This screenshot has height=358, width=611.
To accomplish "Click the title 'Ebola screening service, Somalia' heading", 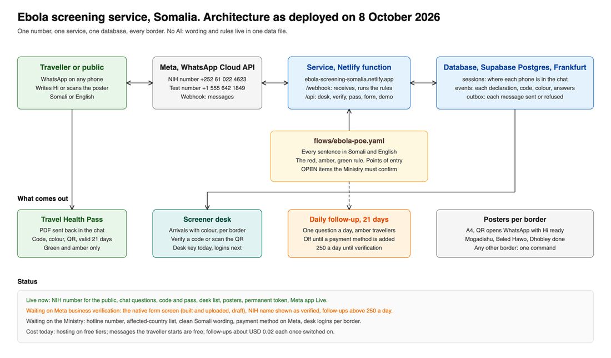I will tap(229, 17).
